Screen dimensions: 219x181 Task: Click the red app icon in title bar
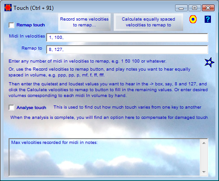coord(8,8)
